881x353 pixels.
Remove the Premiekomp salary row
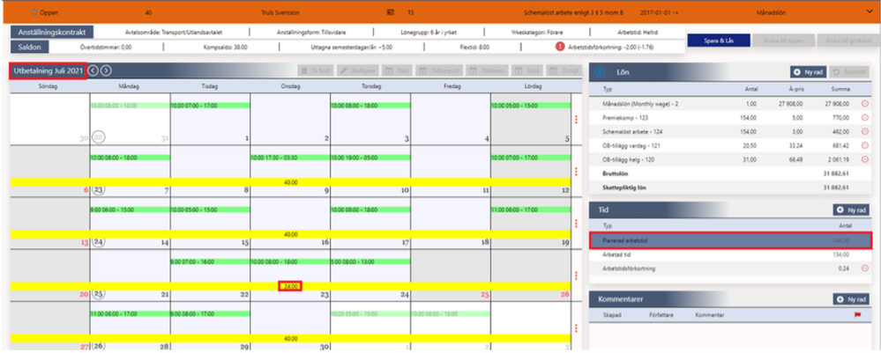click(x=865, y=118)
